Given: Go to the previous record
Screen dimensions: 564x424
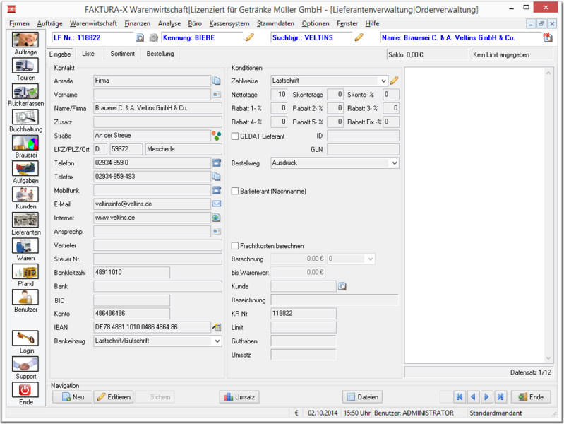Looking at the screenshot, I should [x=473, y=397].
